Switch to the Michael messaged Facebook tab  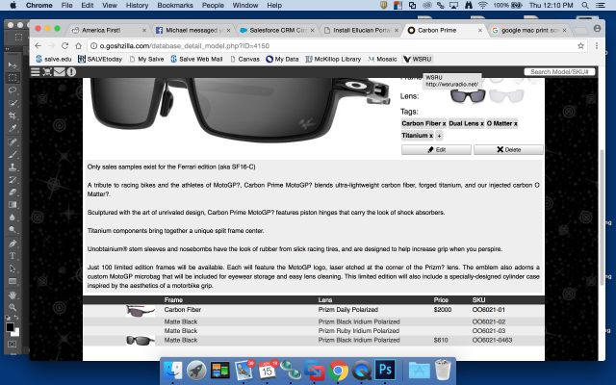tap(192, 30)
